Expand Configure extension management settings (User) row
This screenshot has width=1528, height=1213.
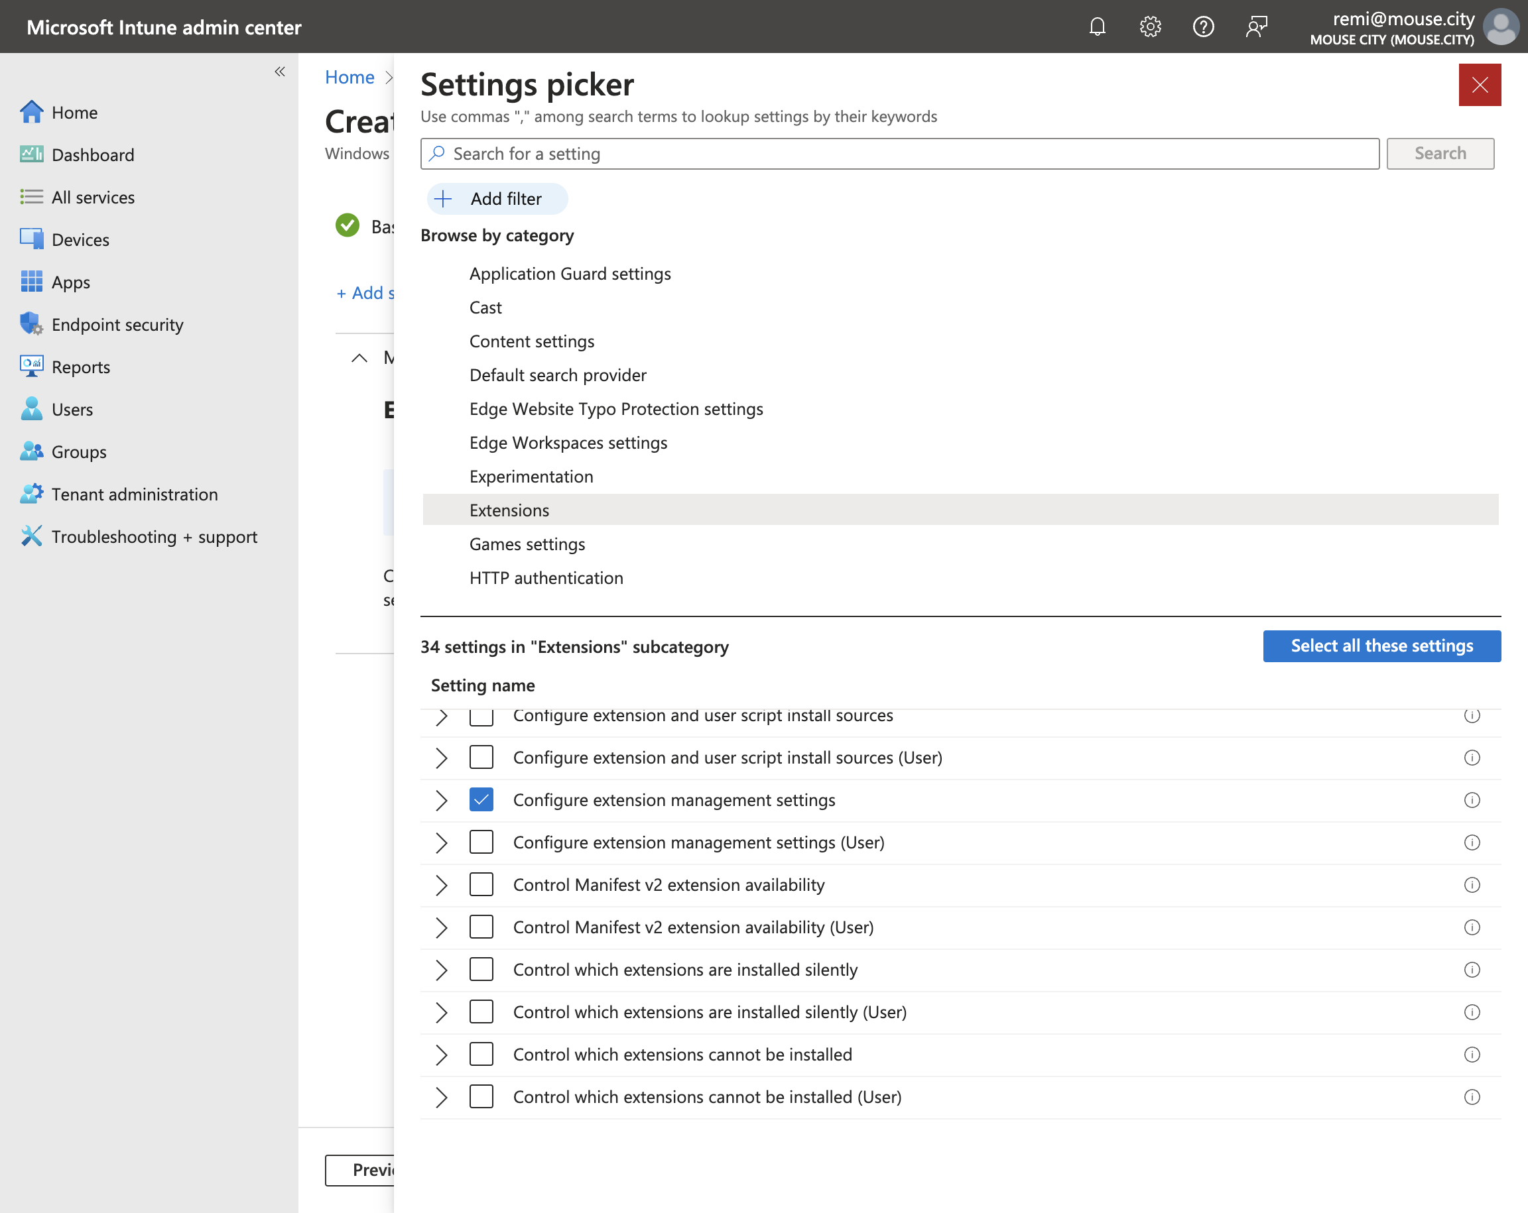pos(441,842)
